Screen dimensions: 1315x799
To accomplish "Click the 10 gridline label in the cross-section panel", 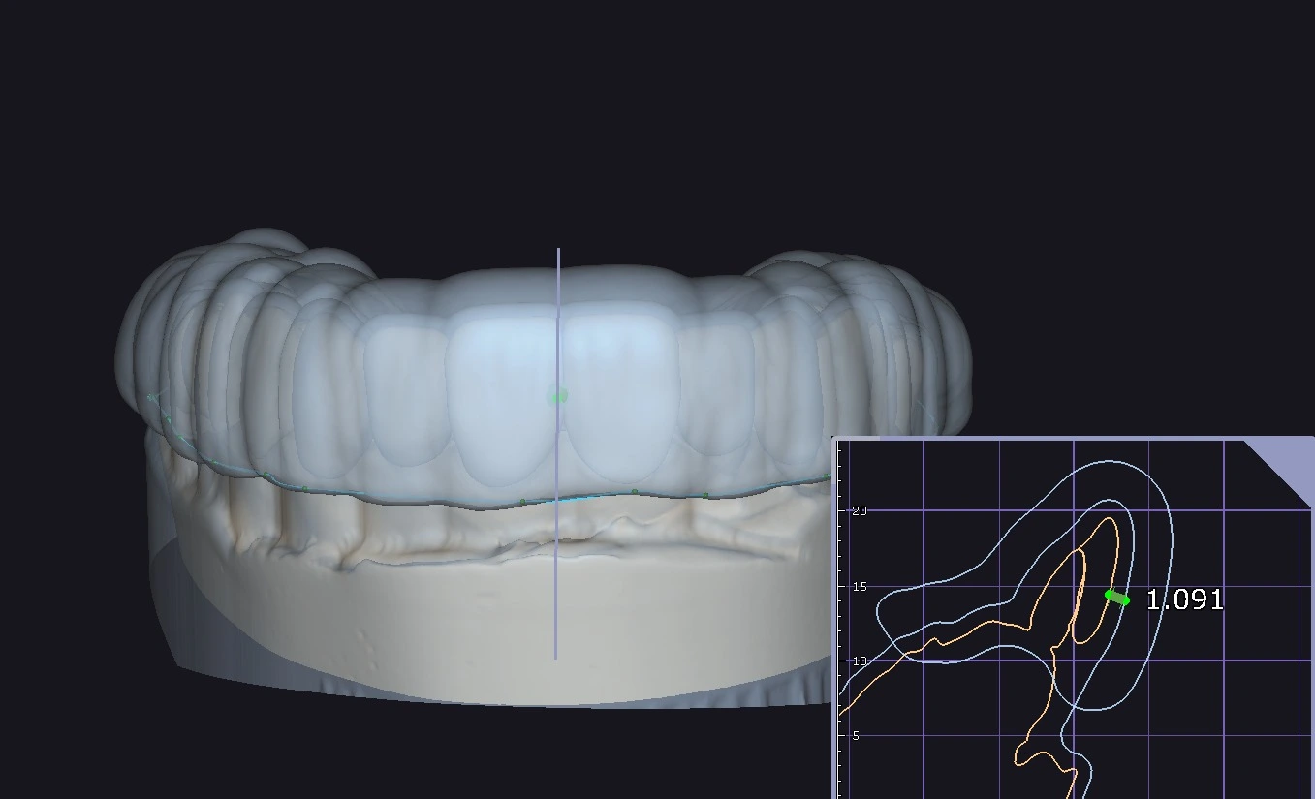I will [861, 661].
